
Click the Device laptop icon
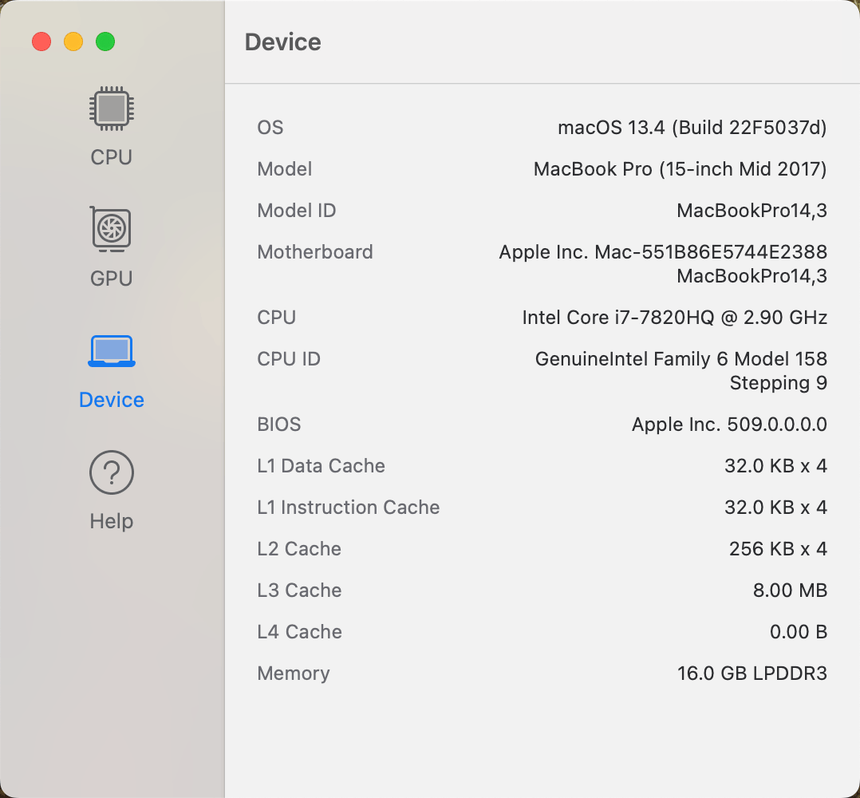coord(112,351)
